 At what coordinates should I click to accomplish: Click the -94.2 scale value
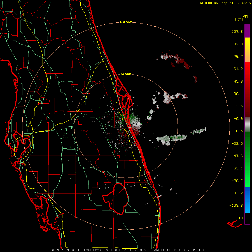pyautogui.click(x=237, y=193)
